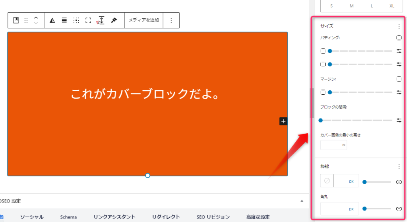Viewport: 407px width, 222px height.
Task: Toggle linked sides for the border width
Action: tap(399, 182)
